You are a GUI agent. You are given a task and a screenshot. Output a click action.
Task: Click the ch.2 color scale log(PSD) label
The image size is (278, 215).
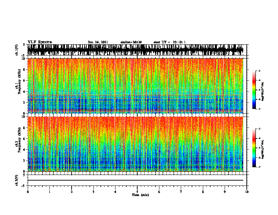click(x=263, y=149)
